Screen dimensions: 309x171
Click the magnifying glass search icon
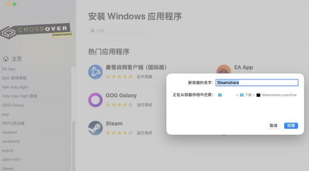pos(92,30)
